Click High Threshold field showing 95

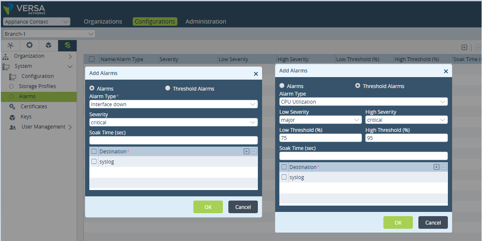click(x=407, y=138)
